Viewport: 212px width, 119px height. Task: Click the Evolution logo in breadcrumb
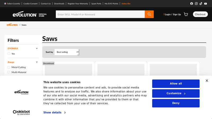pyautogui.click(x=12, y=25)
